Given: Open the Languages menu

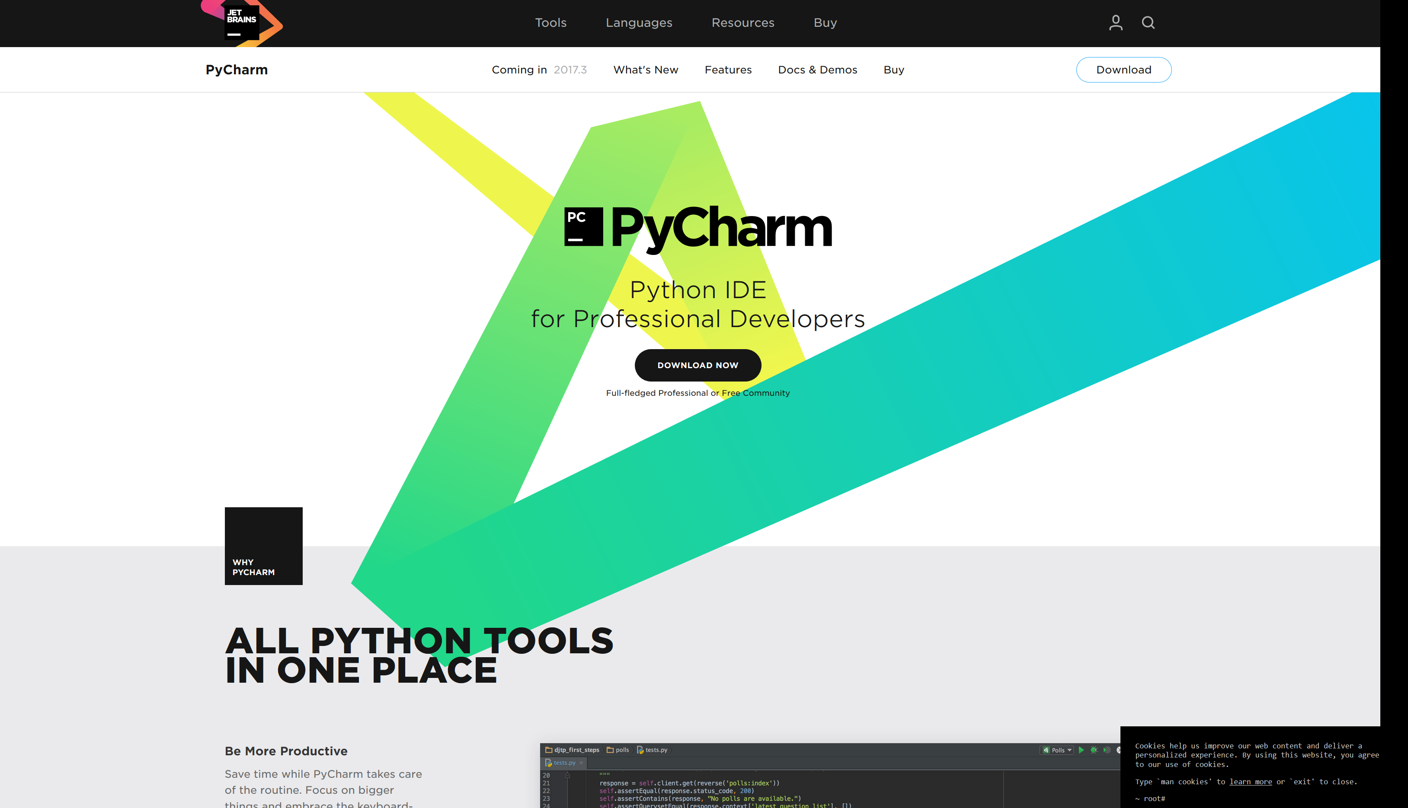Looking at the screenshot, I should pos(639,23).
